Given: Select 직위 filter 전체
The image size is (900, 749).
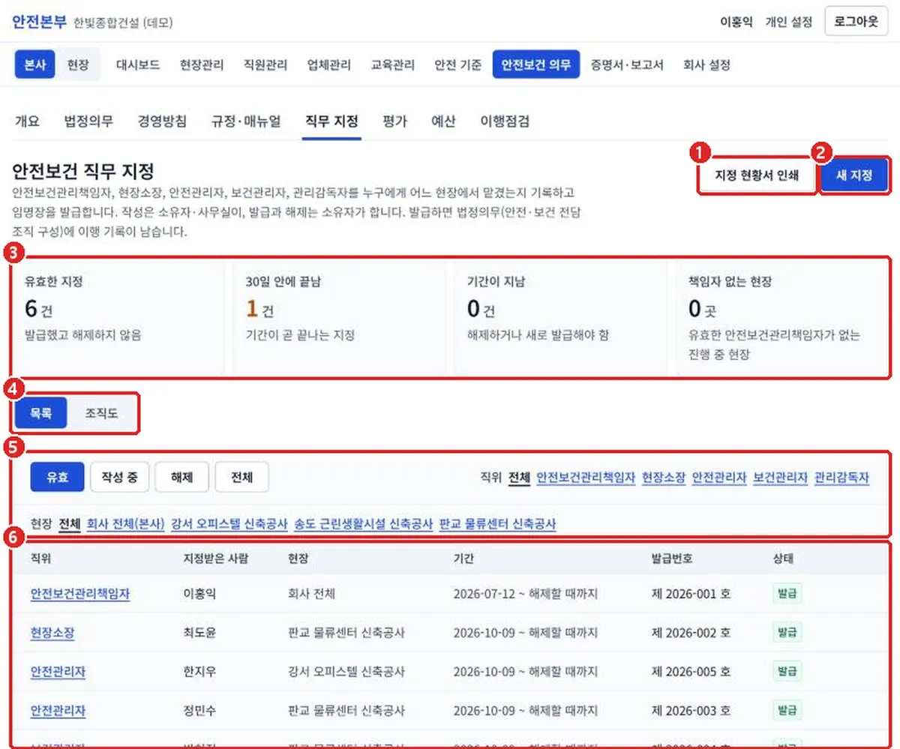Looking at the screenshot, I should pyautogui.click(x=519, y=478).
